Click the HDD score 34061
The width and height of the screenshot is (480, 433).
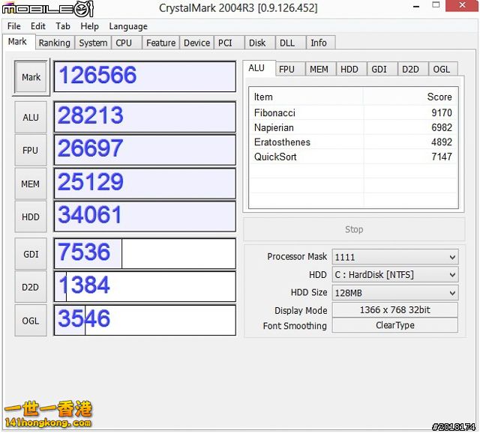pos(145,216)
